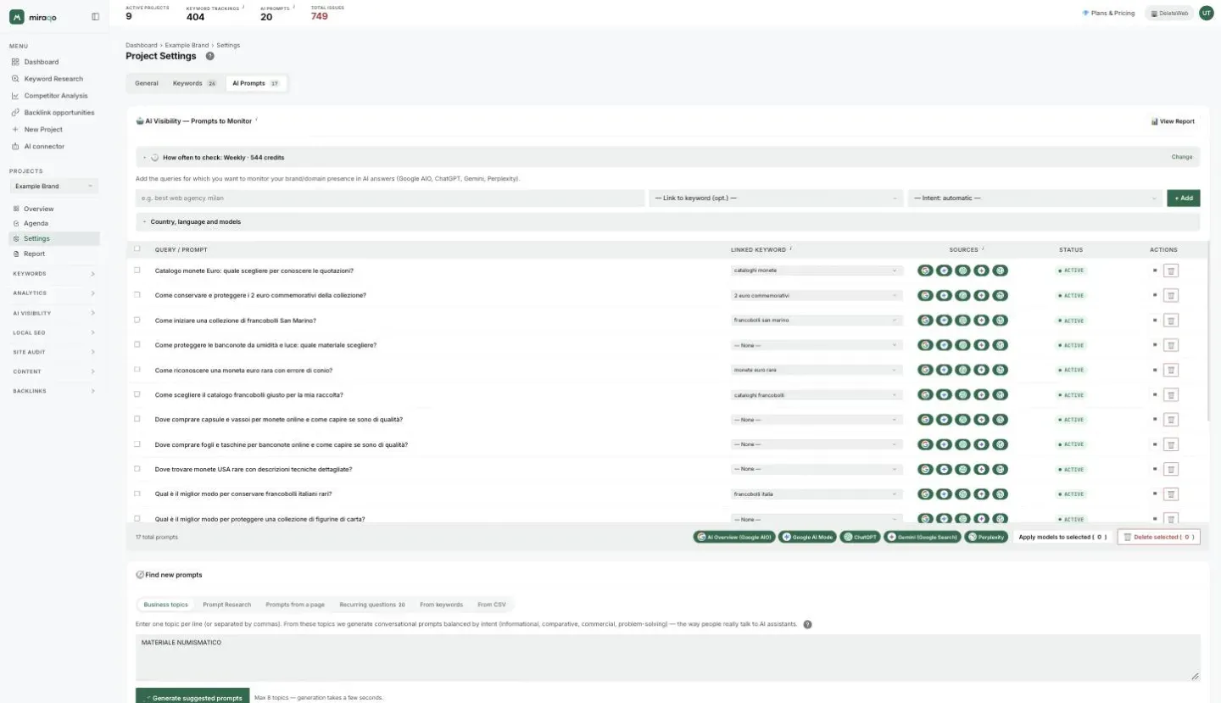
Task: Click the MATERIALE NUMISMATICO topics textarea
Action: [x=667, y=657]
